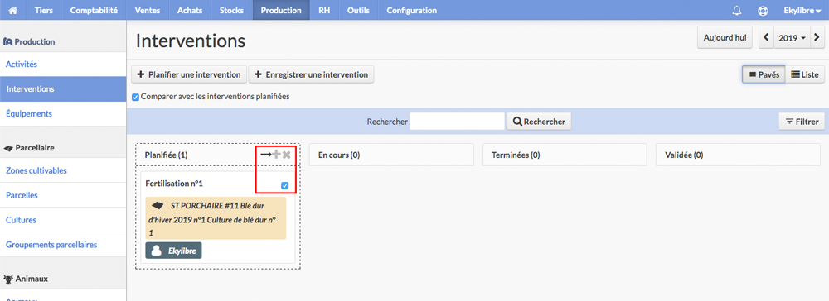Click the Aujourd'hui button
Image resolution: width=829 pixels, height=301 pixels.
[725, 38]
